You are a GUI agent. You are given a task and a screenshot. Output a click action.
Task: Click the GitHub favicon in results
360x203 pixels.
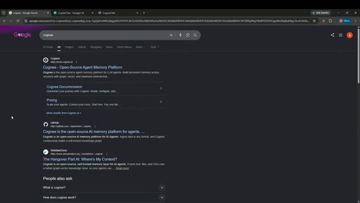click(x=46, y=125)
